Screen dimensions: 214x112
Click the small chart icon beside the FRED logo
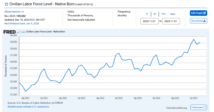pyautogui.click(x=18, y=32)
